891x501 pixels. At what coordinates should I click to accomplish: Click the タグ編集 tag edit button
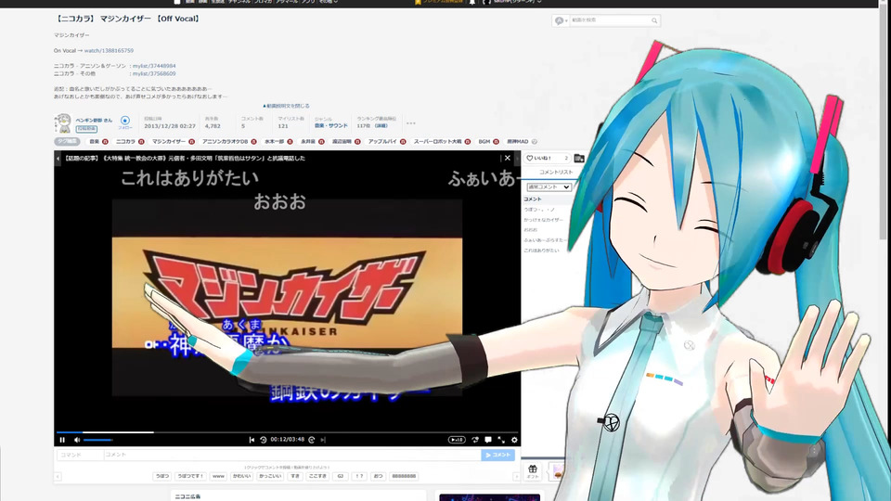click(x=67, y=141)
